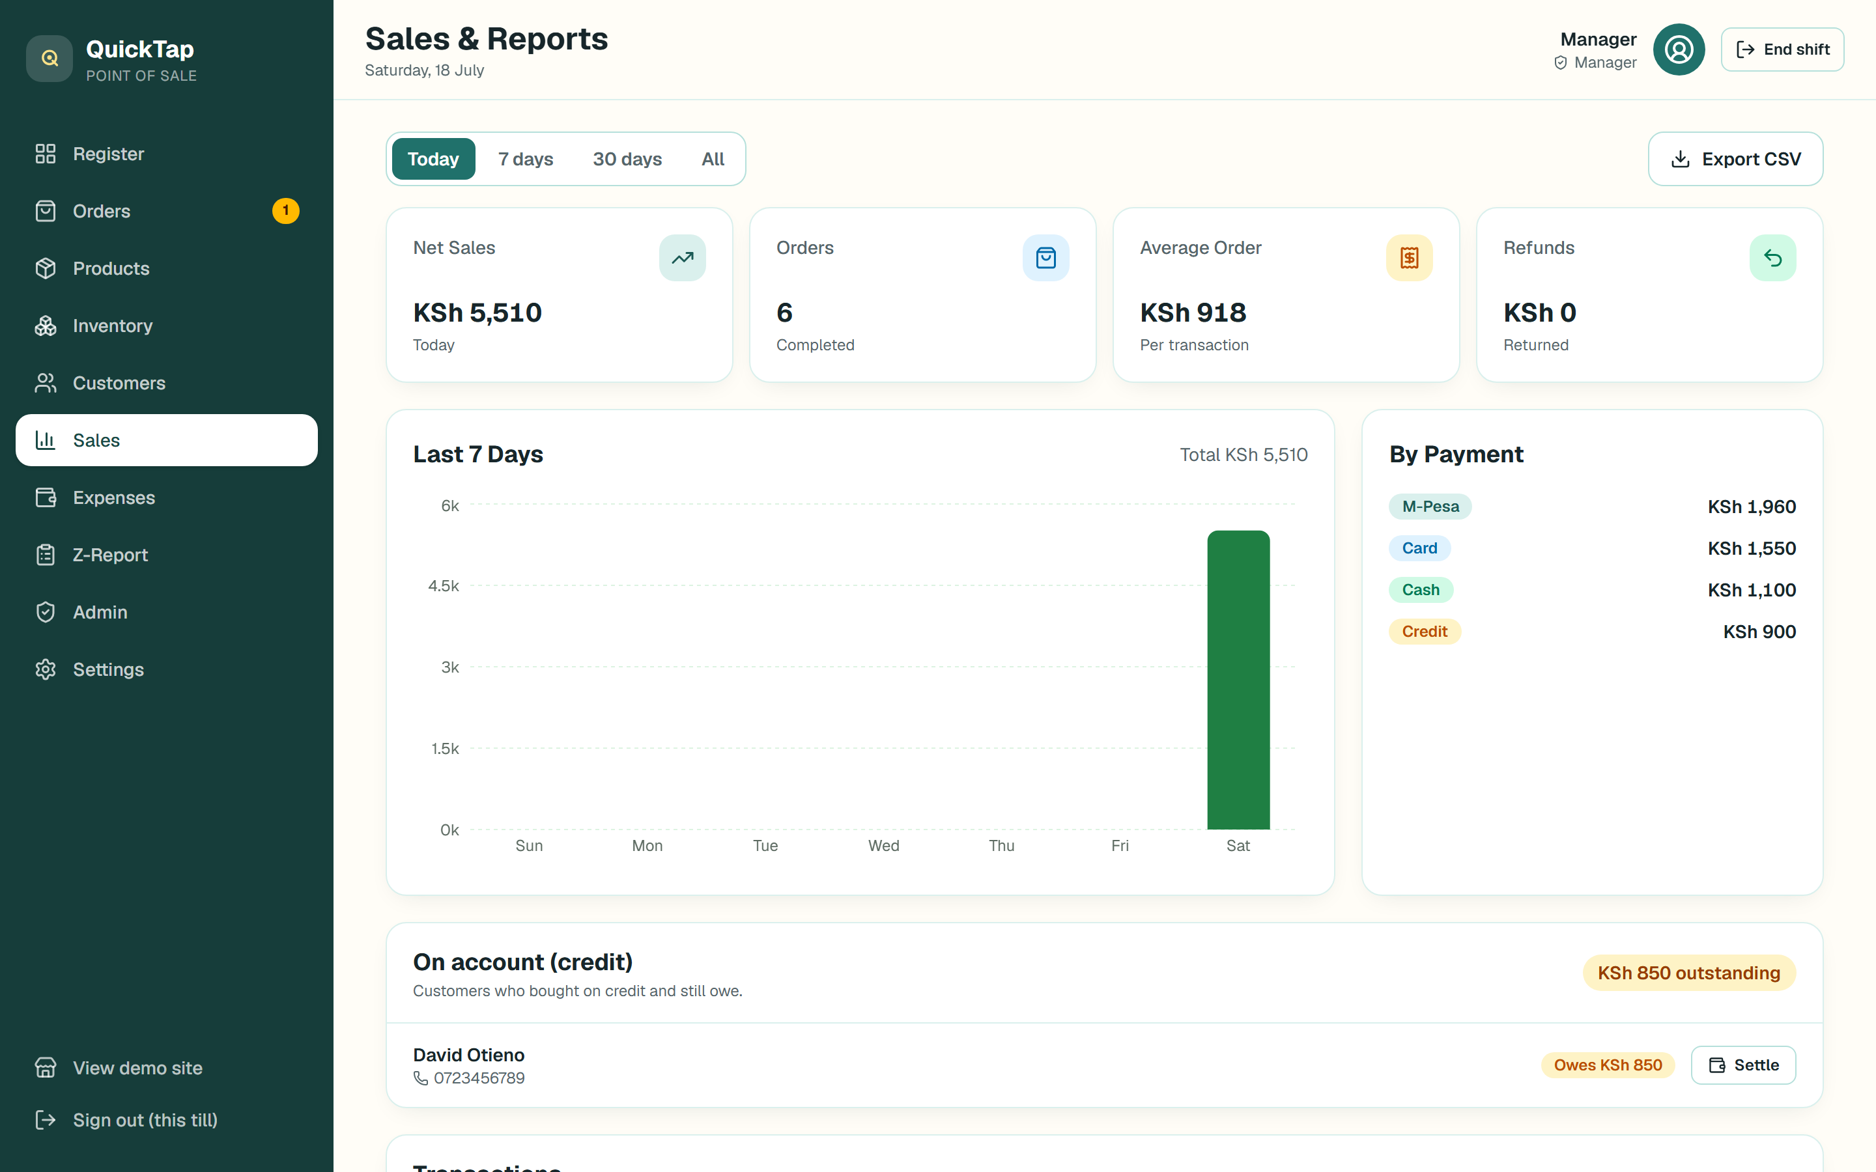The width and height of the screenshot is (1876, 1172).
Task: Click the Credit payment tag
Action: pyautogui.click(x=1425, y=632)
